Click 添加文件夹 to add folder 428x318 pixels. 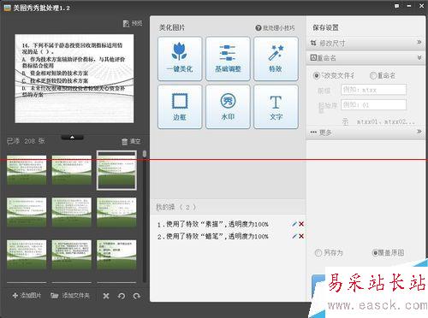point(70,296)
